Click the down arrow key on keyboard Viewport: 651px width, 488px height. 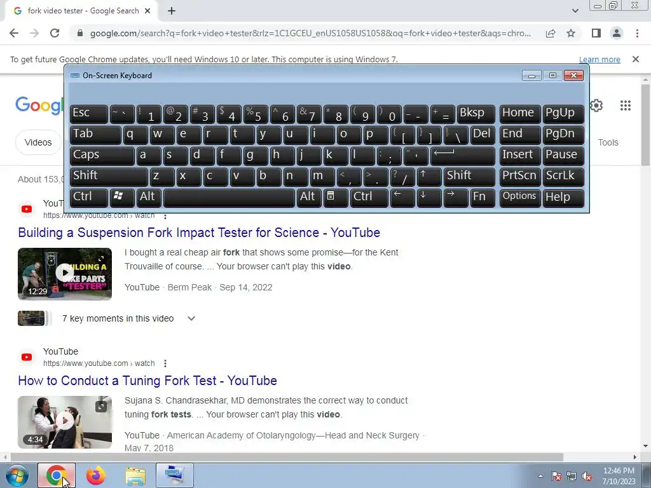(x=429, y=198)
